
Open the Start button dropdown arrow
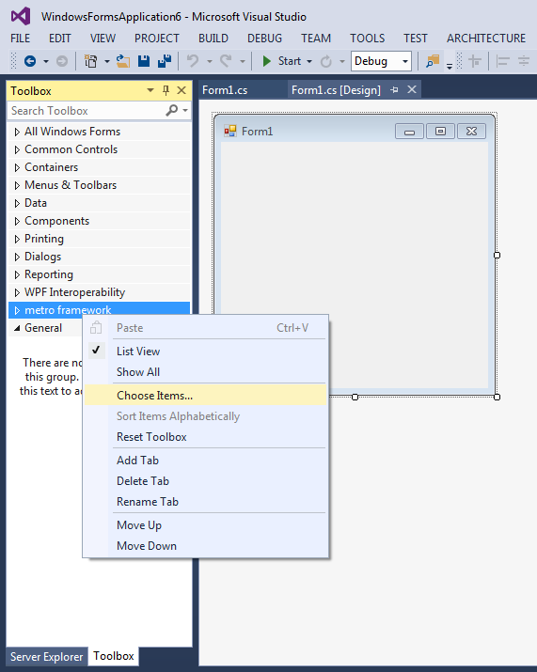tap(309, 61)
